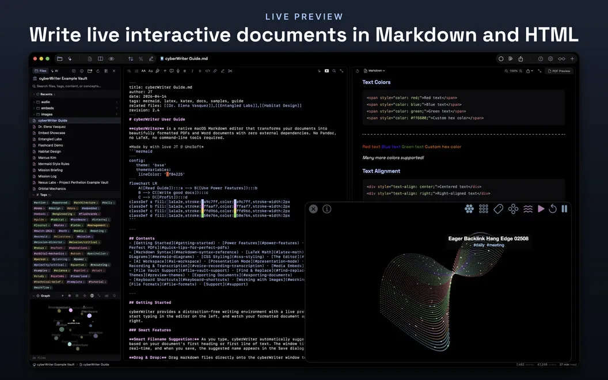Toggle the preview eye icon in the title bar
Screen dimensions: 608x380
111,59
